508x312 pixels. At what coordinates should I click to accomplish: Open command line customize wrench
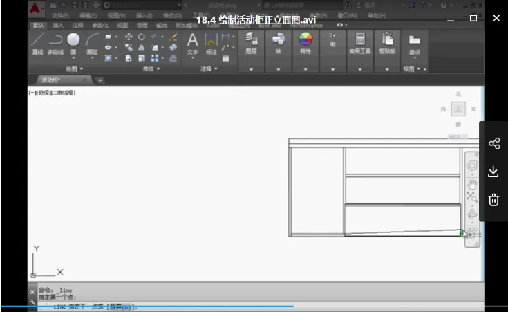coord(32,302)
